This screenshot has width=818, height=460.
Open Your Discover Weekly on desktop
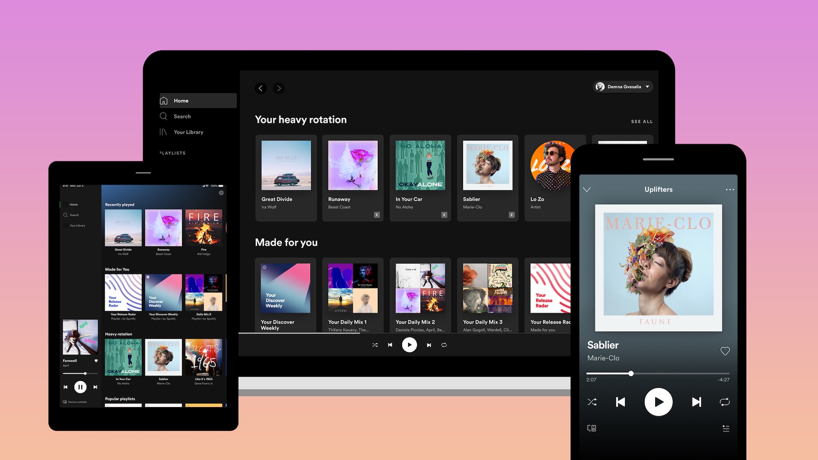pyautogui.click(x=286, y=295)
